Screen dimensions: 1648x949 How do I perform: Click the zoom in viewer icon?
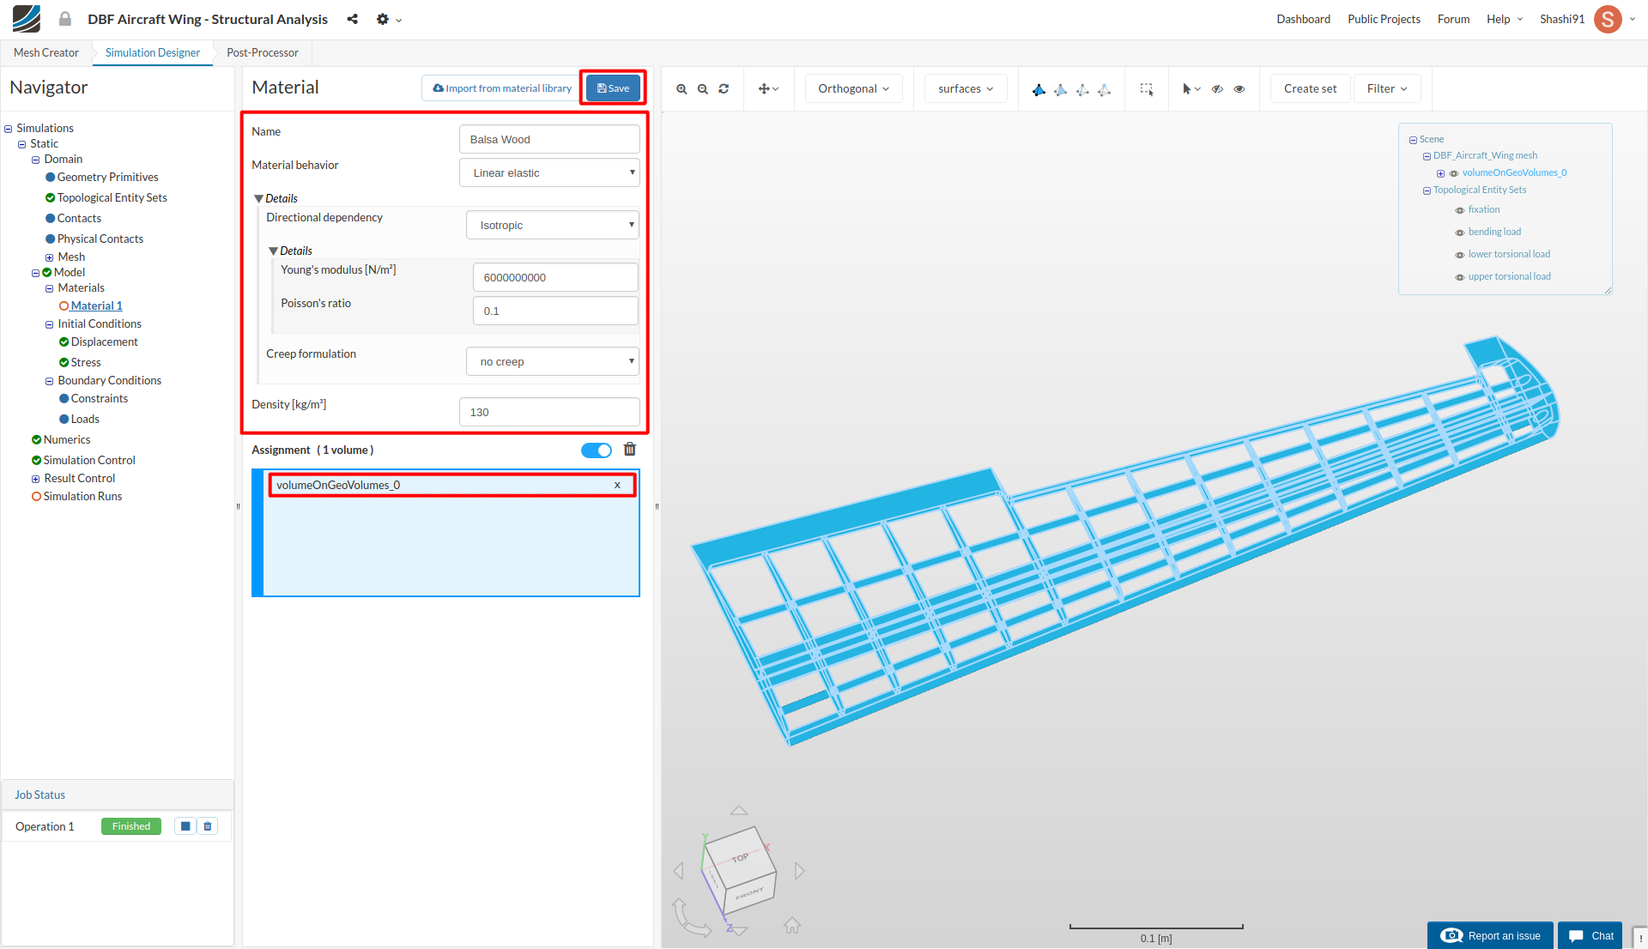(x=682, y=89)
